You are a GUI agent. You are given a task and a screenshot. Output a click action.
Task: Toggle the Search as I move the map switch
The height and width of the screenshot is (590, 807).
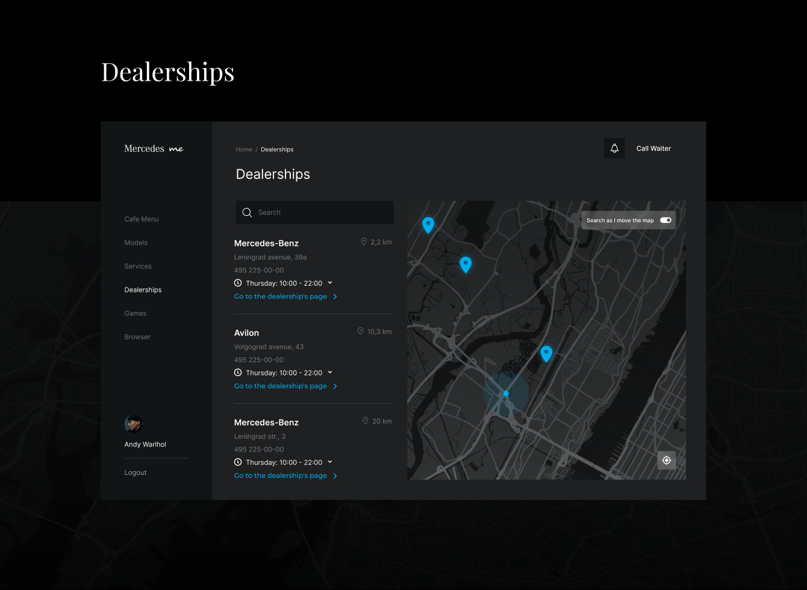[x=665, y=221]
